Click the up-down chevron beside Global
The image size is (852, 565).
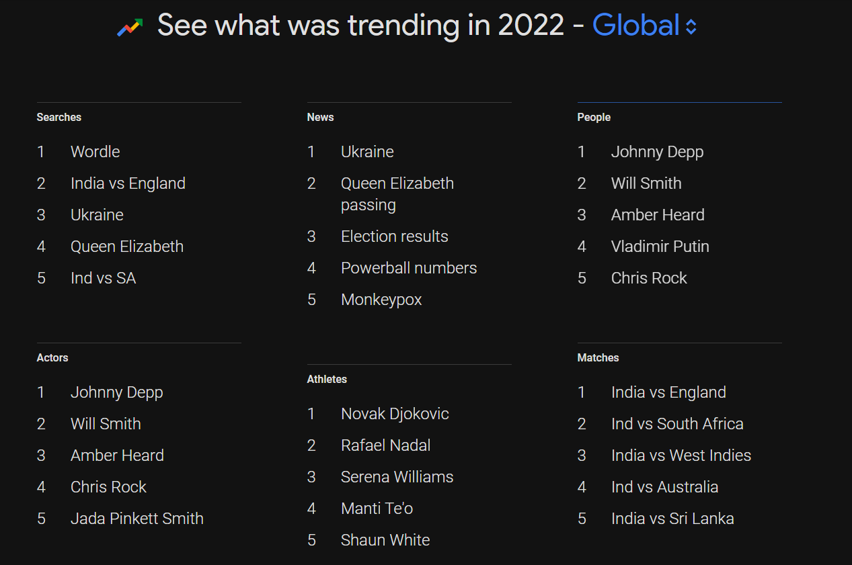691,27
